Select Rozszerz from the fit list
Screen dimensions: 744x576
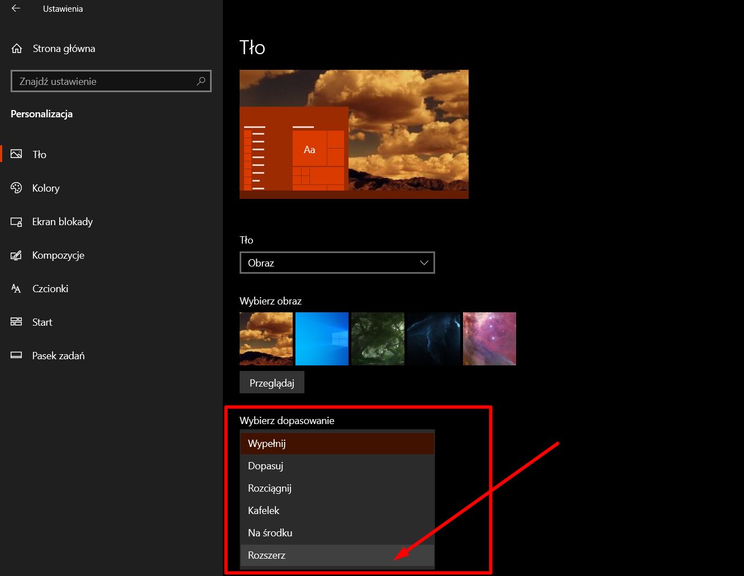[x=337, y=555]
